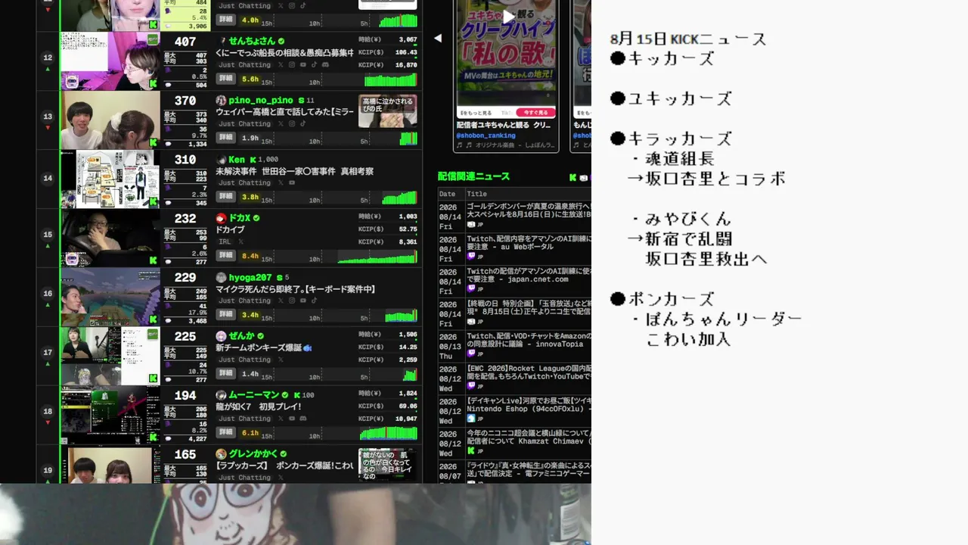Open rank 15 stream thumbnail of ドカX
This screenshot has width=968, height=545.
[x=110, y=238]
